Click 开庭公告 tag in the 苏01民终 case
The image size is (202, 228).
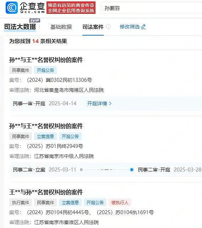[x=70, y=136]
